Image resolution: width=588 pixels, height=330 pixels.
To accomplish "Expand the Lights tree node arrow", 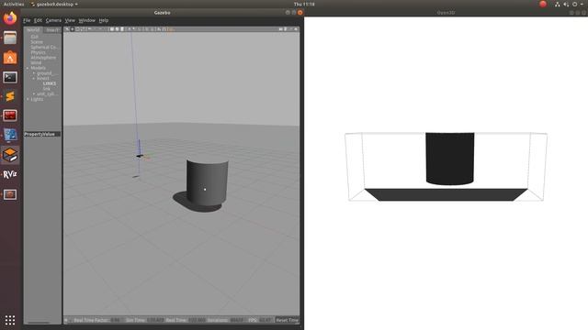I will [x=28, y=99].
